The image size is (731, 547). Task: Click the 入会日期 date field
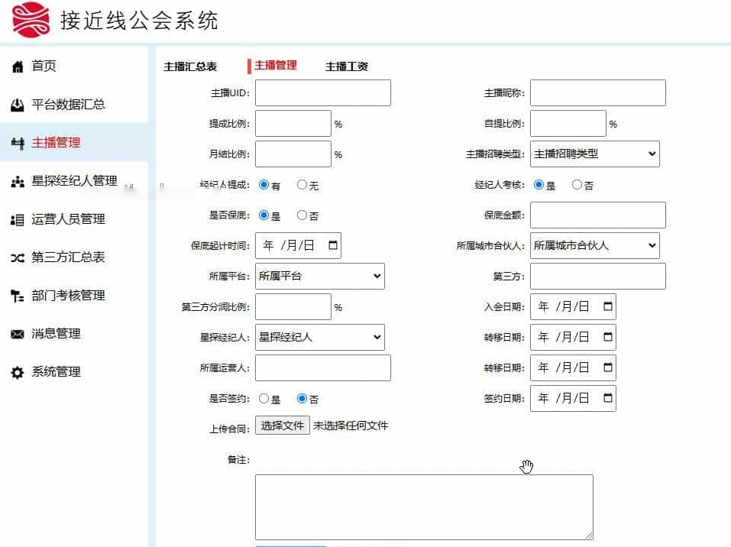573,306
